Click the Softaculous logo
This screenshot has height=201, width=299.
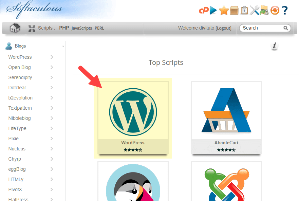[x=34, y=9]
